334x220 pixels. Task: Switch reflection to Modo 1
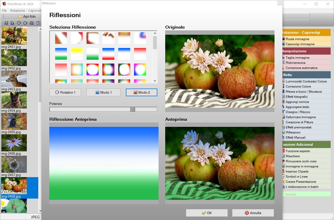pos(103,92)
